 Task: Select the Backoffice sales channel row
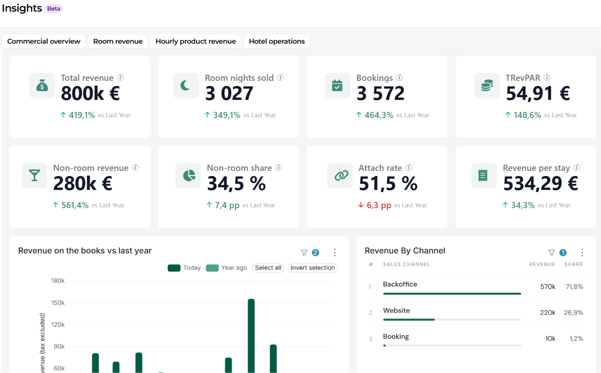pyautogui.click(x=476, y=287)
